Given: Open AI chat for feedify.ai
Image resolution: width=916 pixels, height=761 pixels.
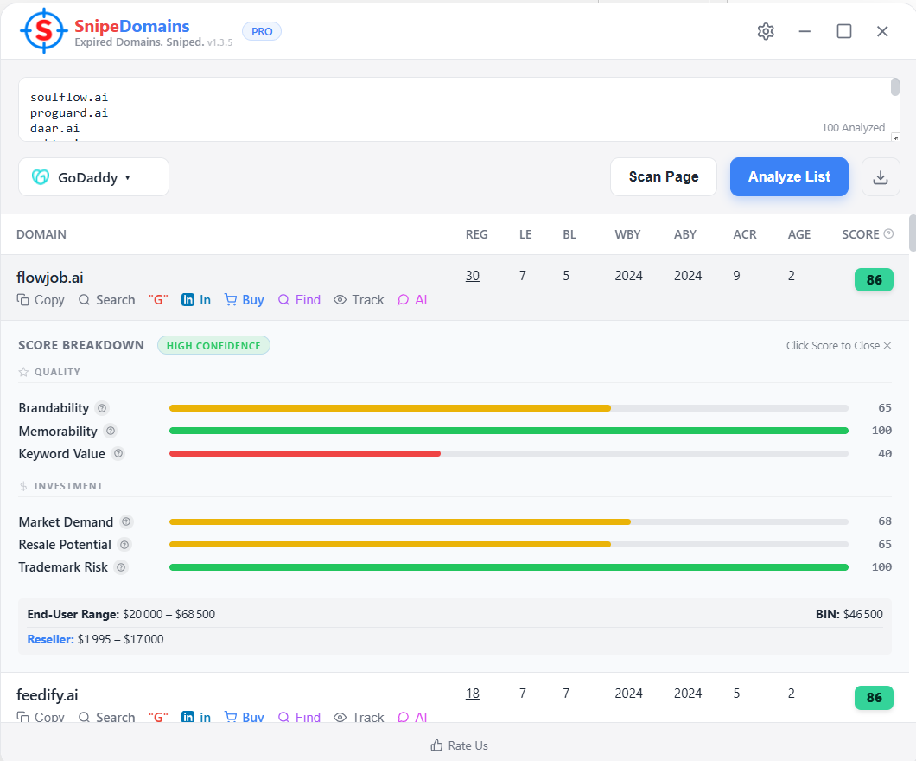Looking at the screenshot, I should click(x=412, y=717).
